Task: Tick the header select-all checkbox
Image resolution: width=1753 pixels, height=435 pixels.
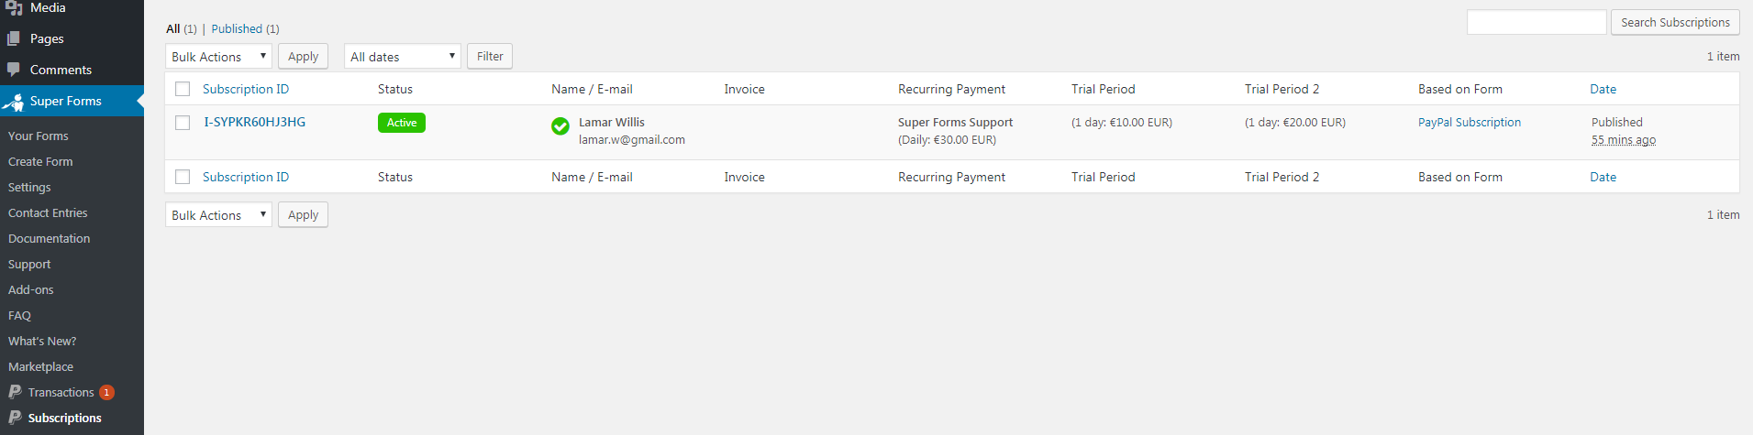Action: [183, 89]
